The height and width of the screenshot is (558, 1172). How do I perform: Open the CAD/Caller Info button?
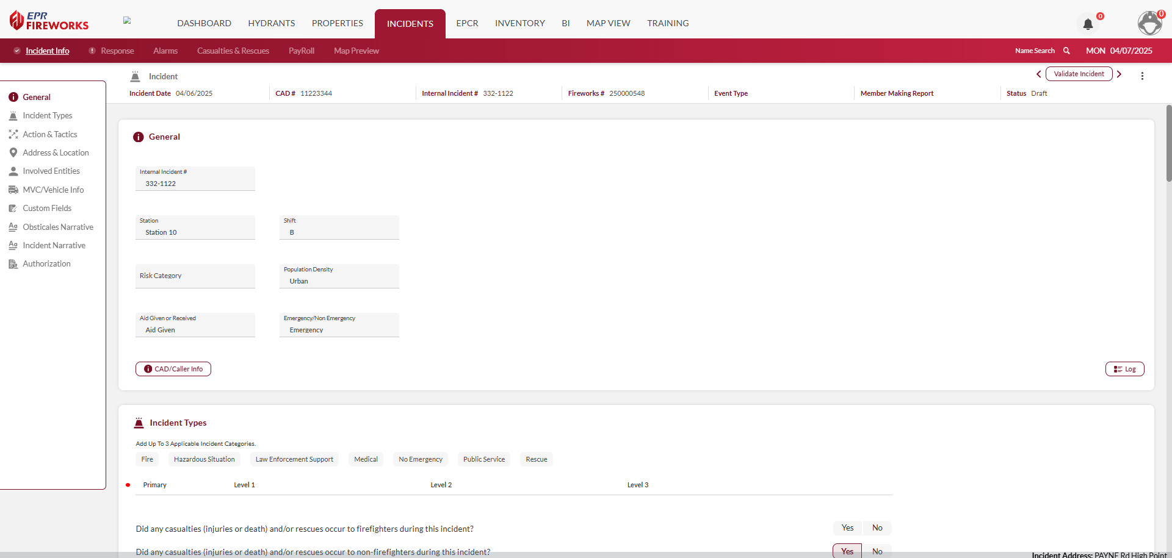[x=173, y=369]
